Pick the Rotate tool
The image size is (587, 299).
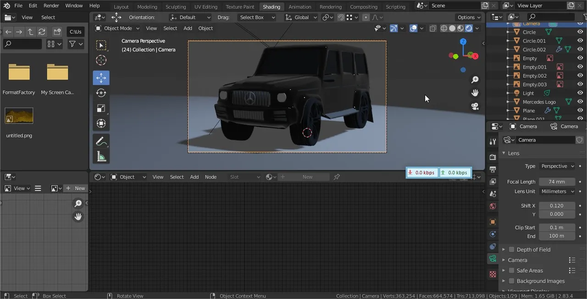[x=101, y=93]
